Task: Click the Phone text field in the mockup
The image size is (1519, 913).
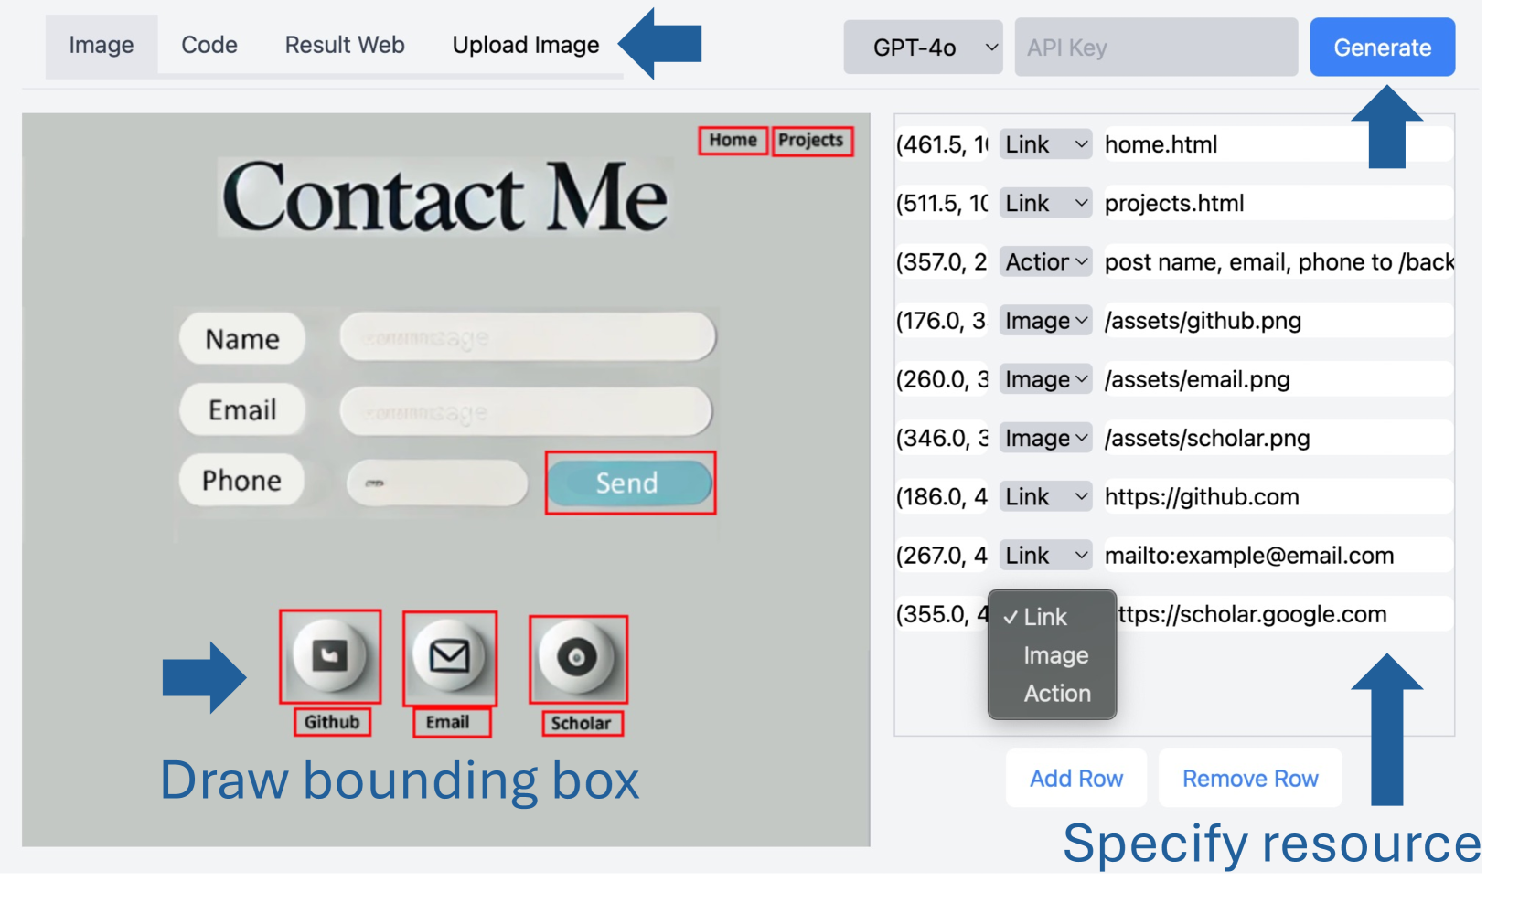Action: pyautogui.click(x=437, y=483)
